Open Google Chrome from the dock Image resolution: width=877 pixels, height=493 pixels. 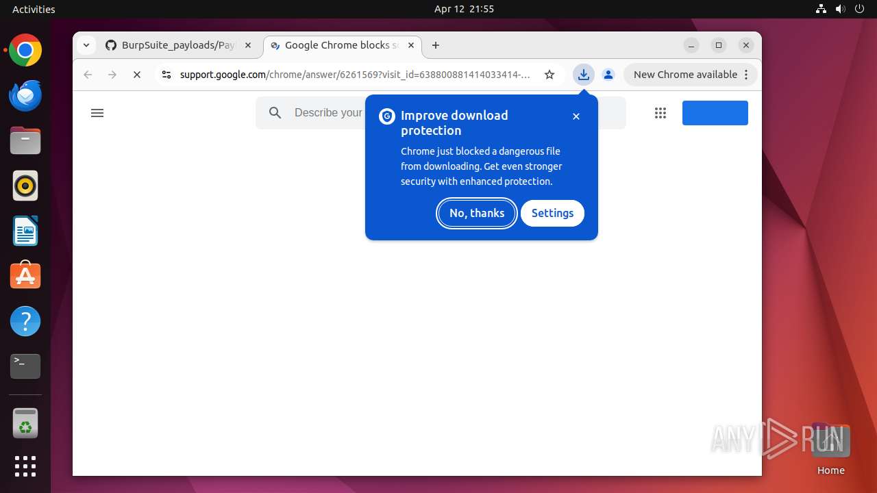[25, 50]
